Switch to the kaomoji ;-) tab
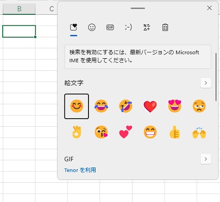 [128, 27]
